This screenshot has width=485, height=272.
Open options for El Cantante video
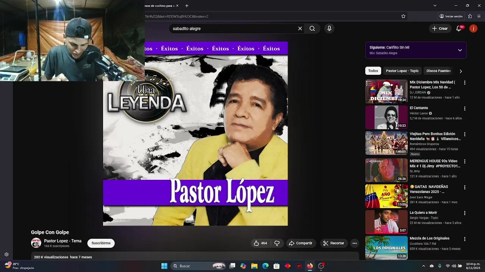[465, 108]
